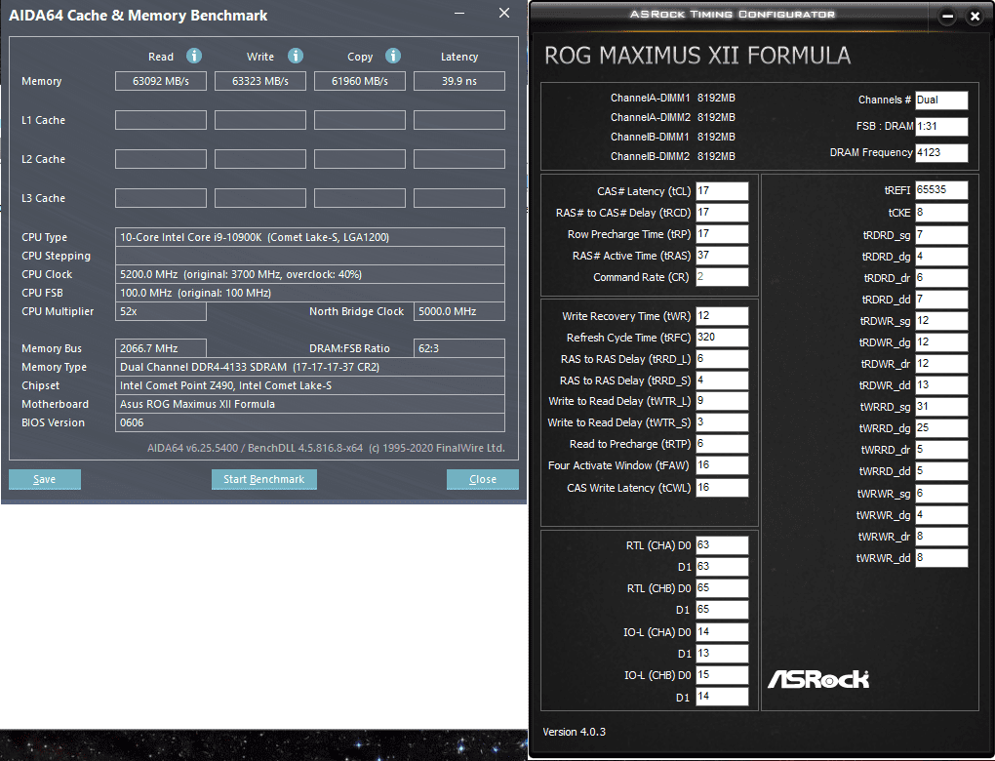Click the L3 Cache Latency empty field
Viewport: 995px width, 761px height.
pyautogui.click(x=459, y=198)
